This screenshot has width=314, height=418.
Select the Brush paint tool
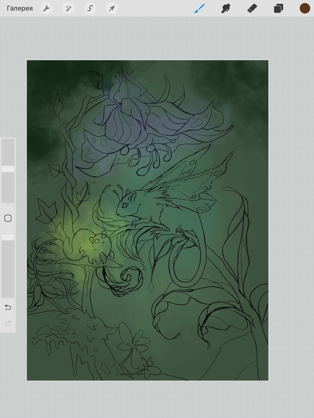point(199,8)
